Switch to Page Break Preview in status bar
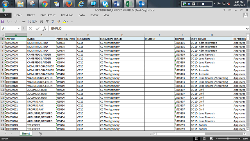Image resolution: width=250 pixels, height=141 pixels. (x=211, y=139)
